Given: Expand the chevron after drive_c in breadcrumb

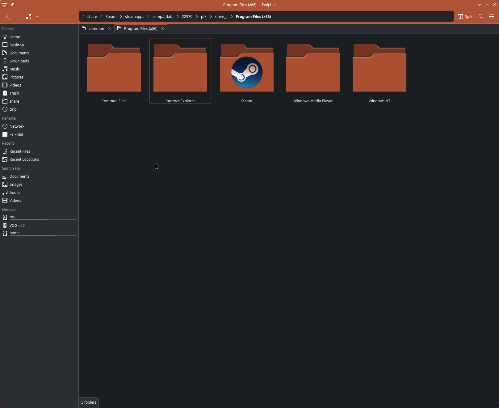Looking at the screenshot, I should pyautogui.click(x=232, y=17).
